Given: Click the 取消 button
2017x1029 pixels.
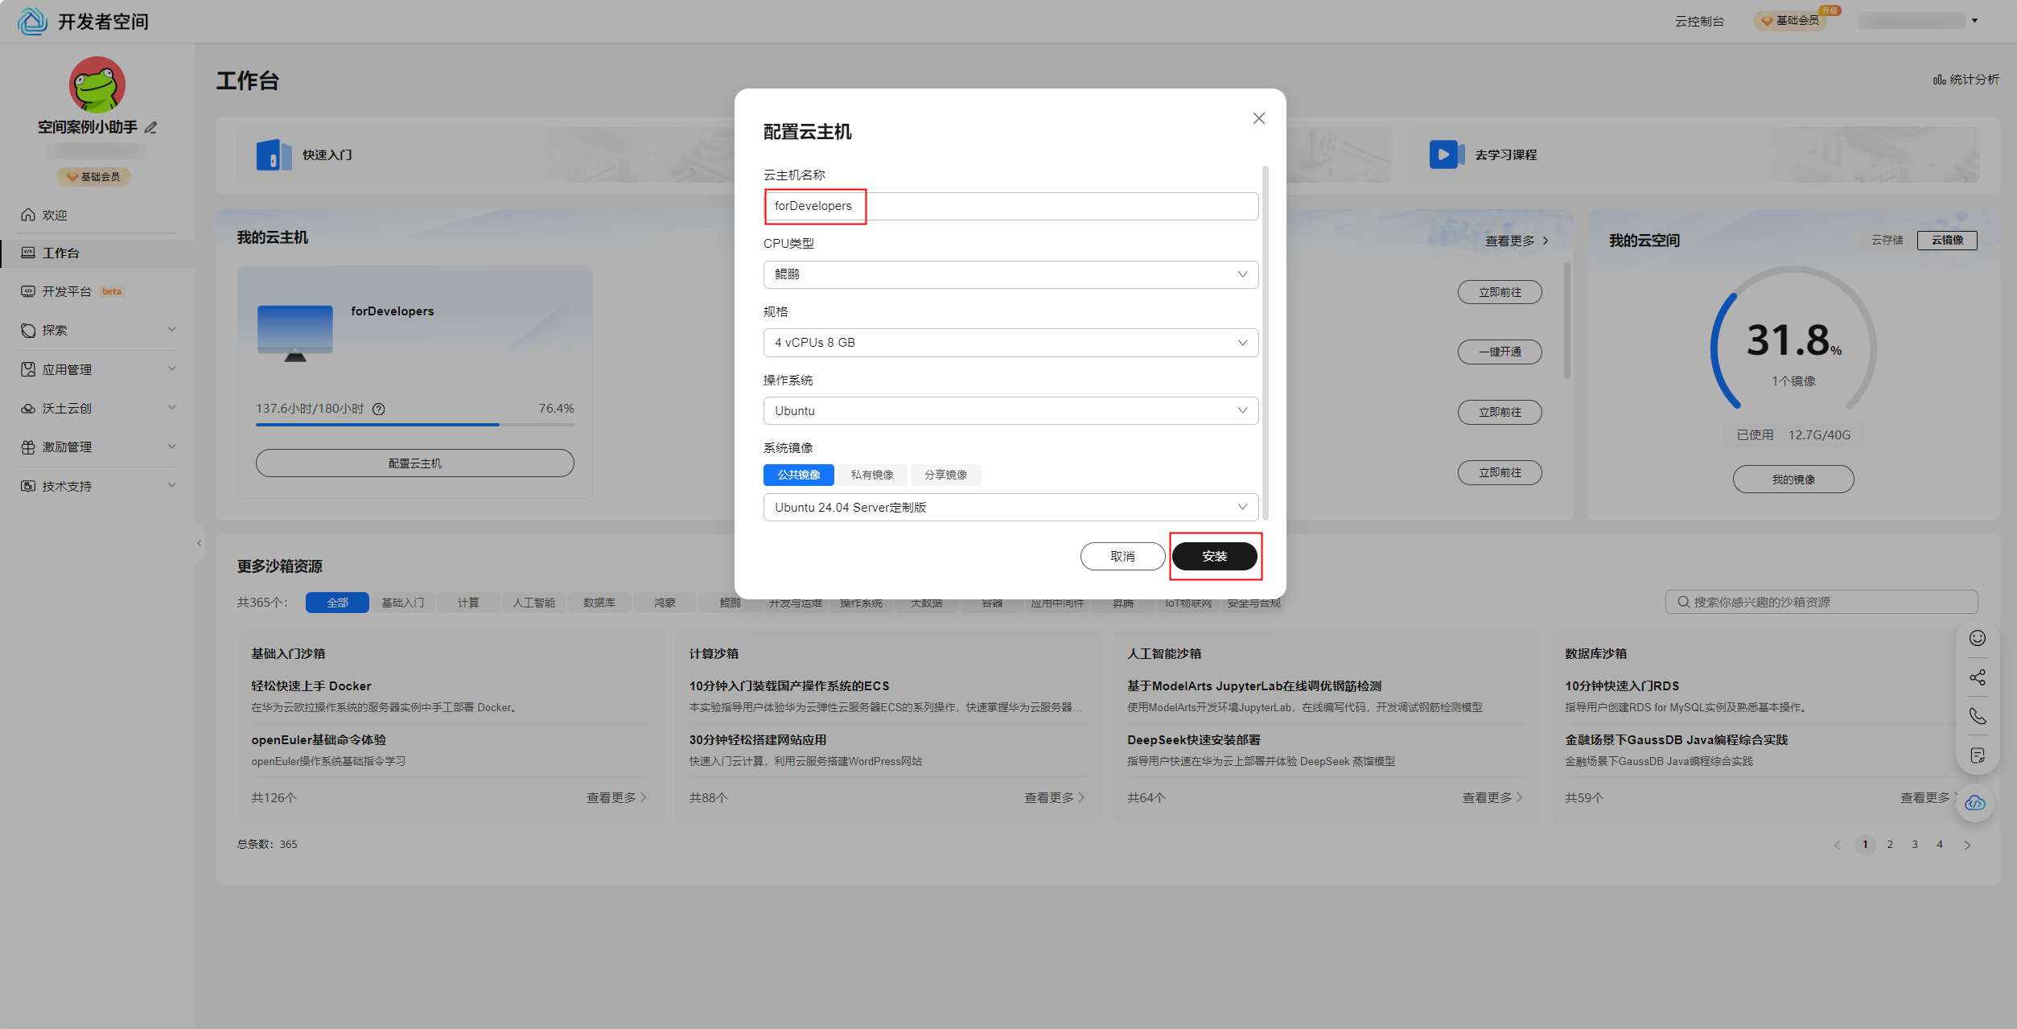Looking at the screenshot, I should pyautogui.click(x=1122, y=556).
